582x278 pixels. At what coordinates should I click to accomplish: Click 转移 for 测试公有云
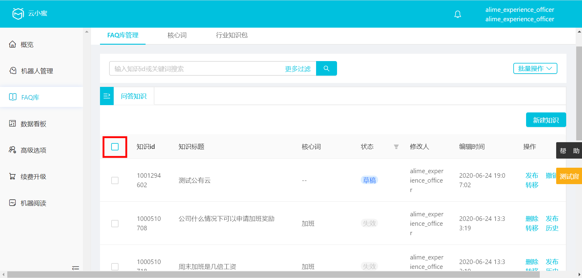[x=532, y=185]
